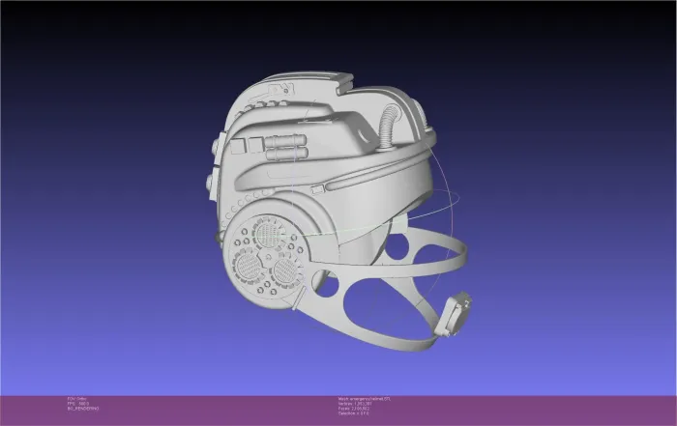
Task: Pick the buckle clip at the strap end
Action: coord(455,316)
